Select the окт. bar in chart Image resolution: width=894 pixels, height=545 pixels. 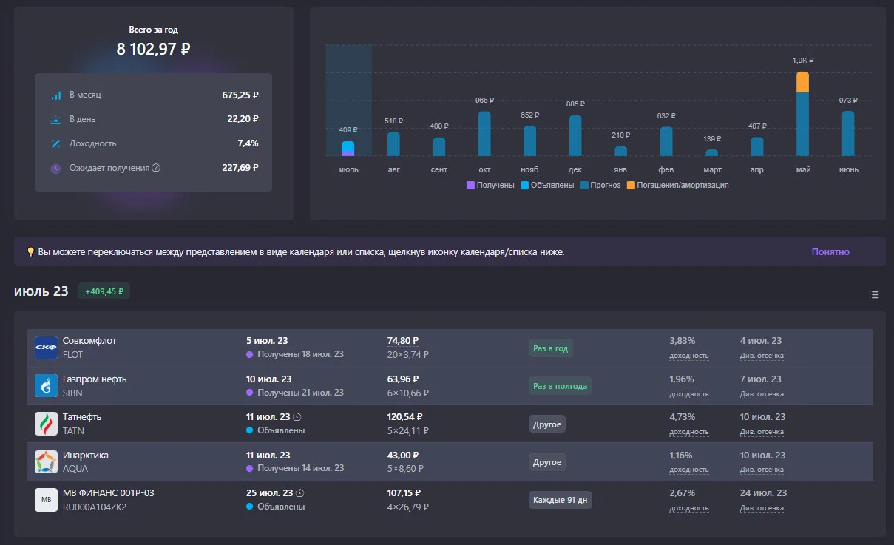click(x=484, y=134)
